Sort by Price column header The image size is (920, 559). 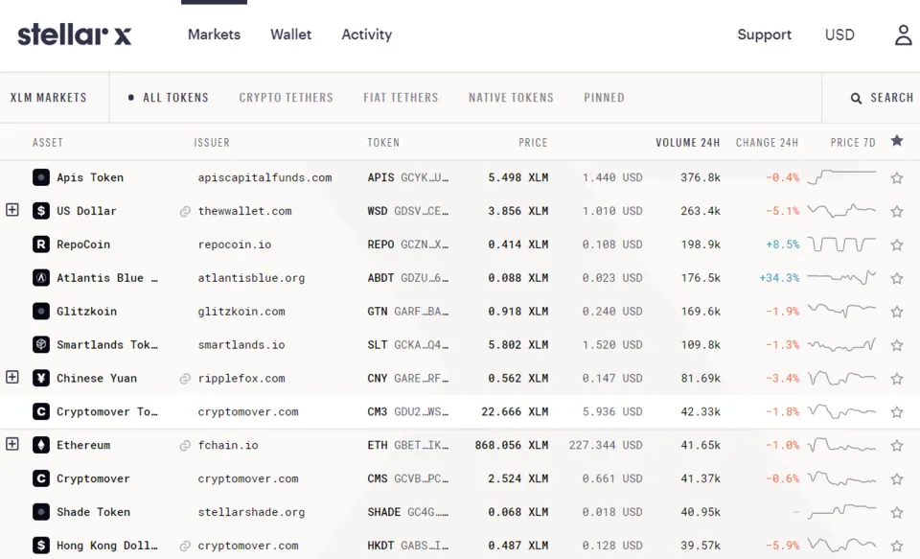point(533,143)
